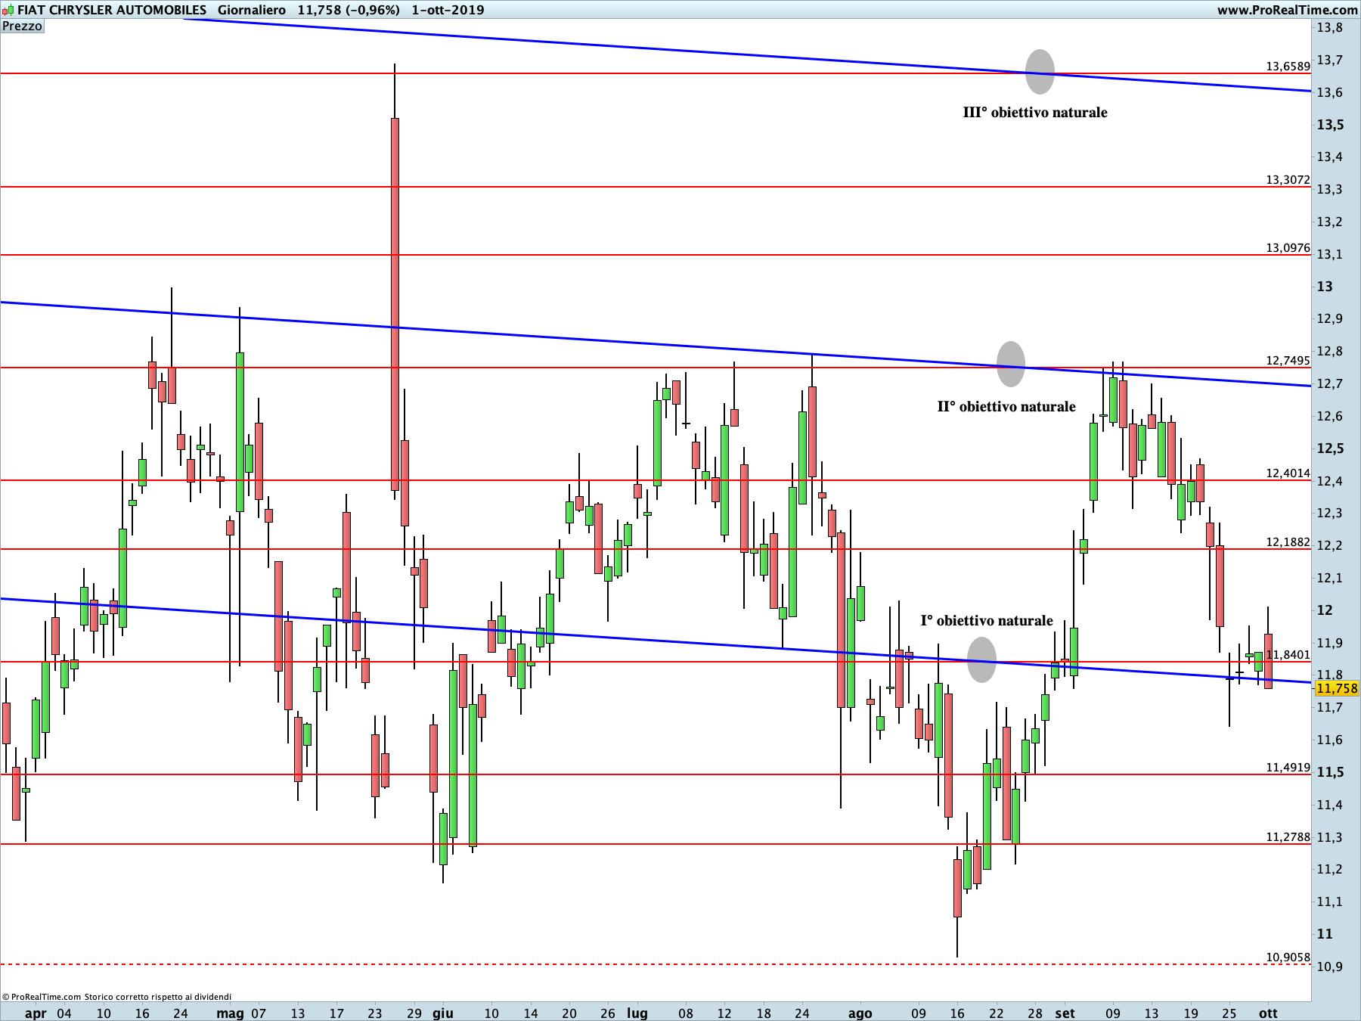
Task: Click the 11,4919 level label
Action: [x=1288, y=767]
